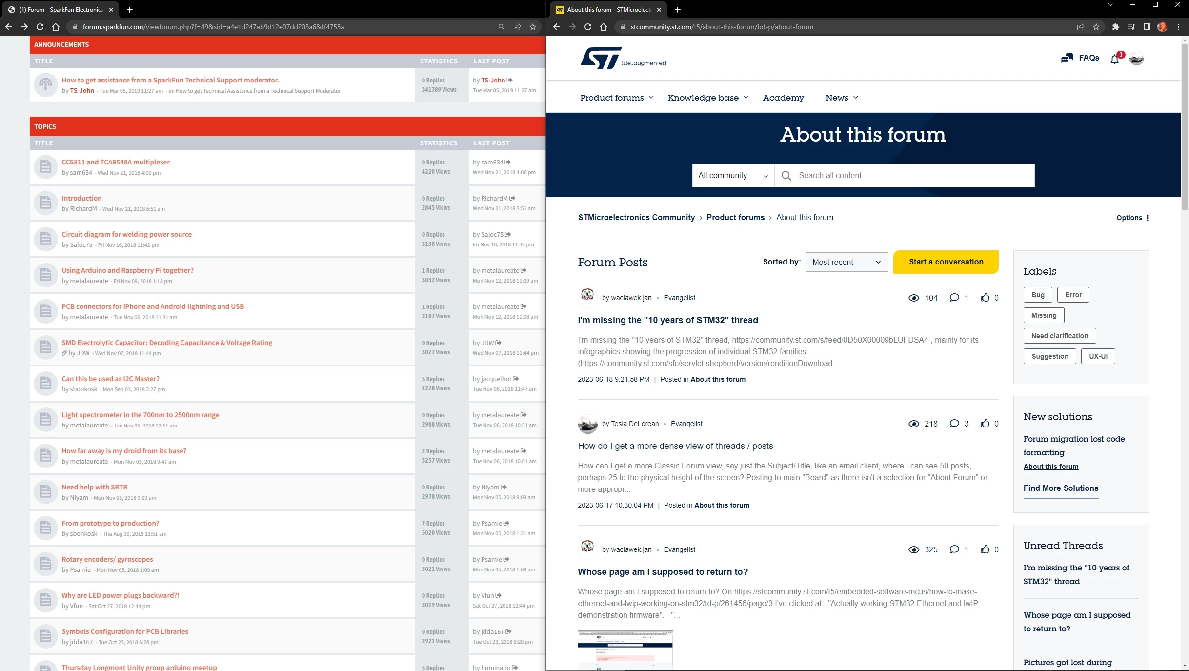This screenshot has width=1189, height=671.
Task: Open CCS811 and TCA9548A multiplexer topic
Action: pyautogui.click(x=116, y=162)
